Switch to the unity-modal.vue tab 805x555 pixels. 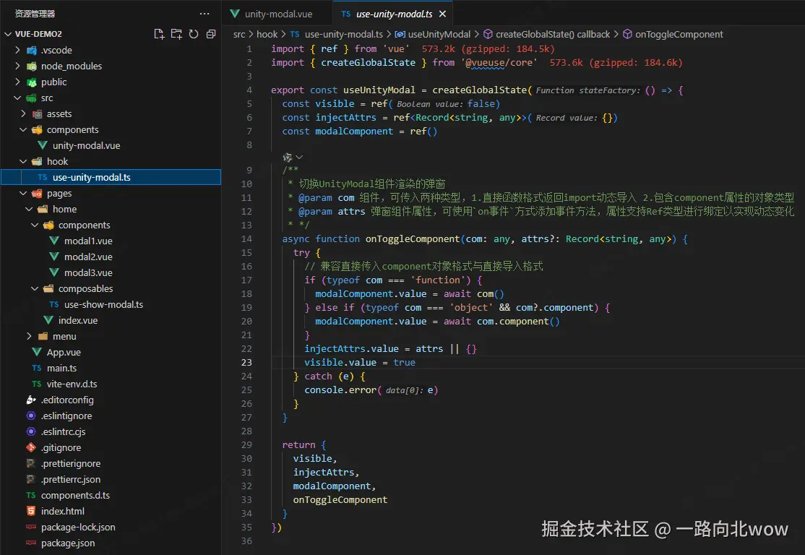coord(277,14)
